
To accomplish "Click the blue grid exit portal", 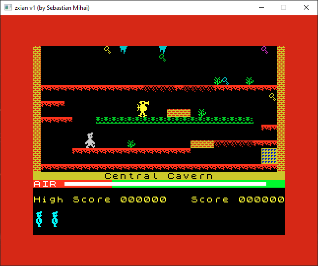I will point(269,156).
